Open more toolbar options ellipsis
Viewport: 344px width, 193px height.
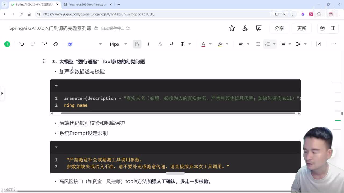pos(334,44)
